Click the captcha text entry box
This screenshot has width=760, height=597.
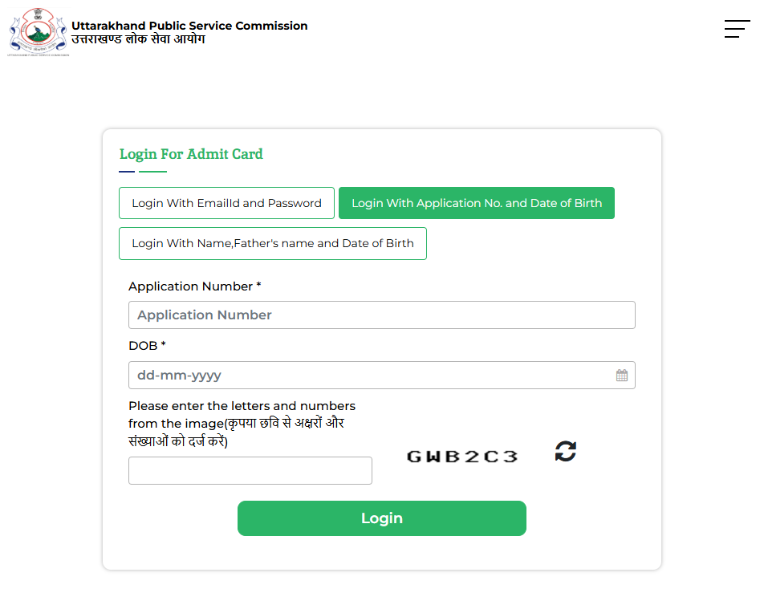(250, 470)
